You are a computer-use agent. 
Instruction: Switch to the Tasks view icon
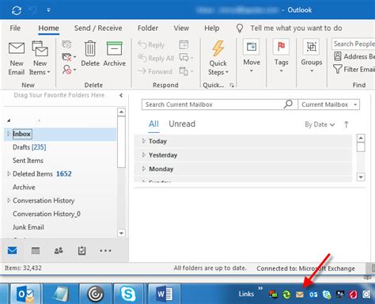tap(81, 250)
